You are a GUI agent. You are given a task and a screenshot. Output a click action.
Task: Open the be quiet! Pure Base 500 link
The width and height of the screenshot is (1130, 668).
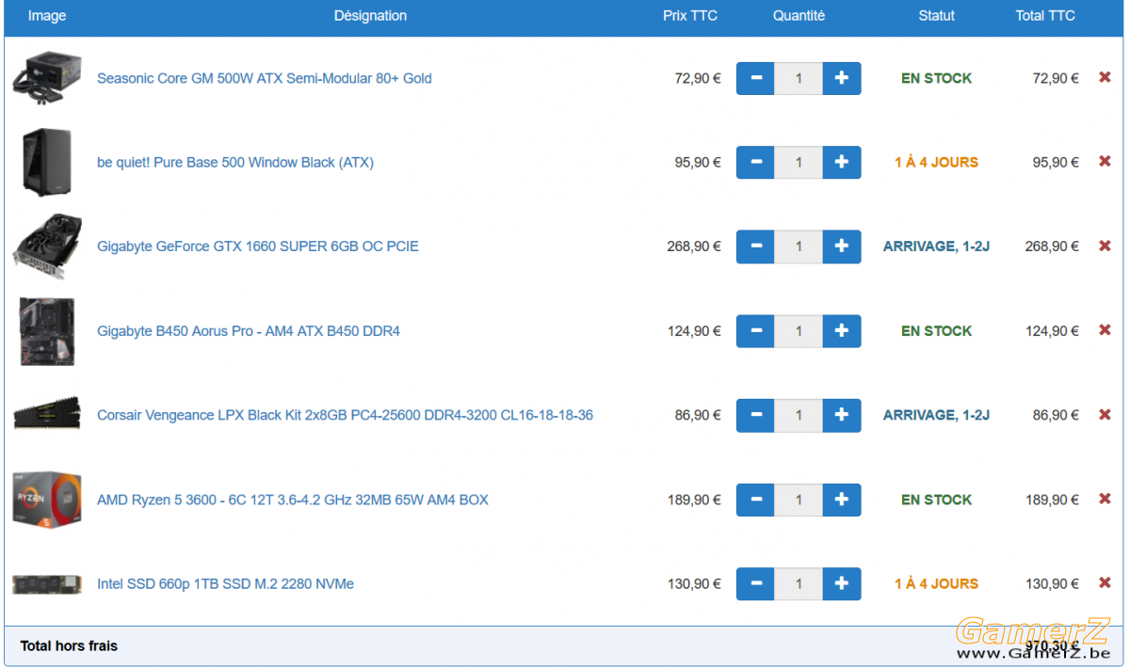[235, 162]
